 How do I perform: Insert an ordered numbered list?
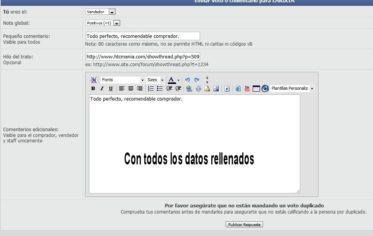[151, 89]
